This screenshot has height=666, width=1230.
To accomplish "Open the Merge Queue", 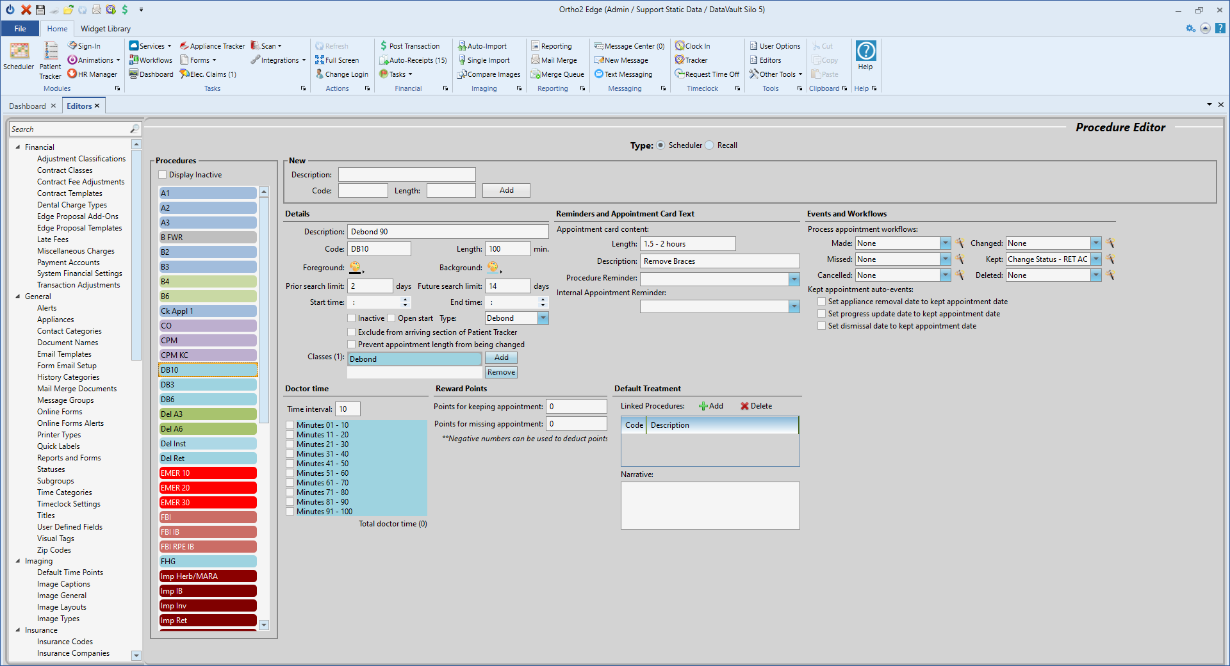I will pos(557,74).
